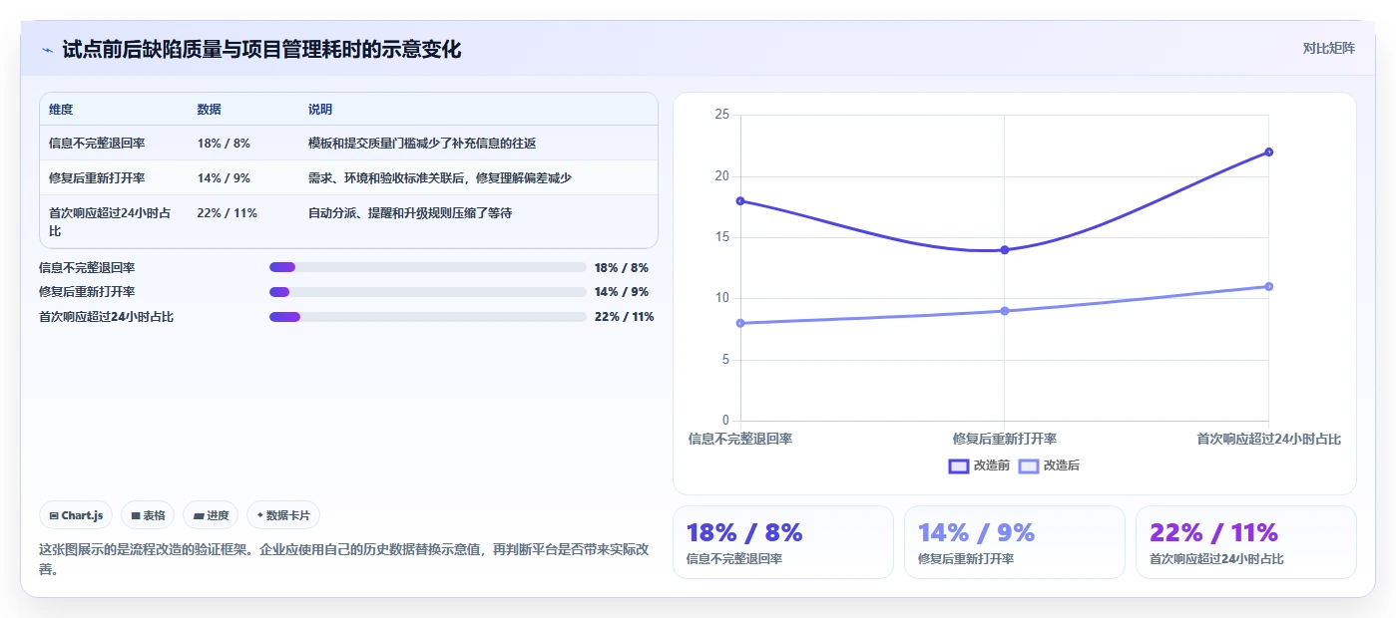Click the progress value 18% / 8% label
The width and height of the screenshot is (1396, 618).
621,267
